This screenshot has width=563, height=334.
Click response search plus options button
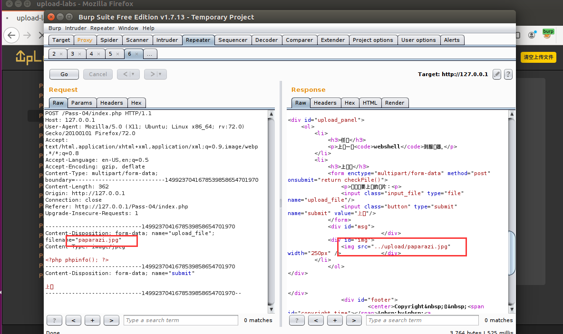[335, 320]
